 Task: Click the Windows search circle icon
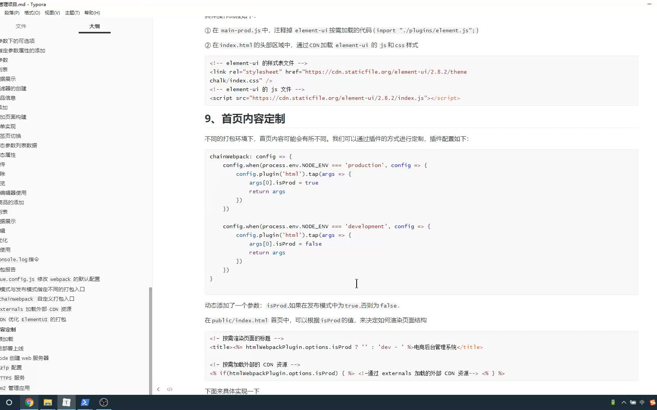click(x=9, y=402)
